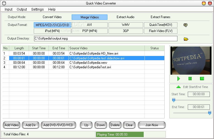Click length cell 00:12:00 in row 4
This screenshot has height=139, width=214.
(19, 67)
